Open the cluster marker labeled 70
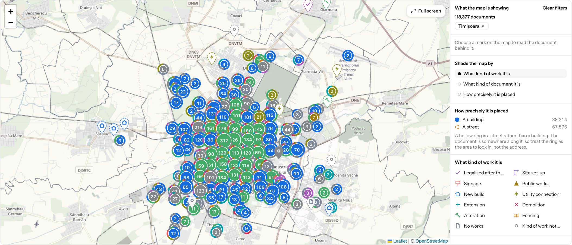 point(297,150)
